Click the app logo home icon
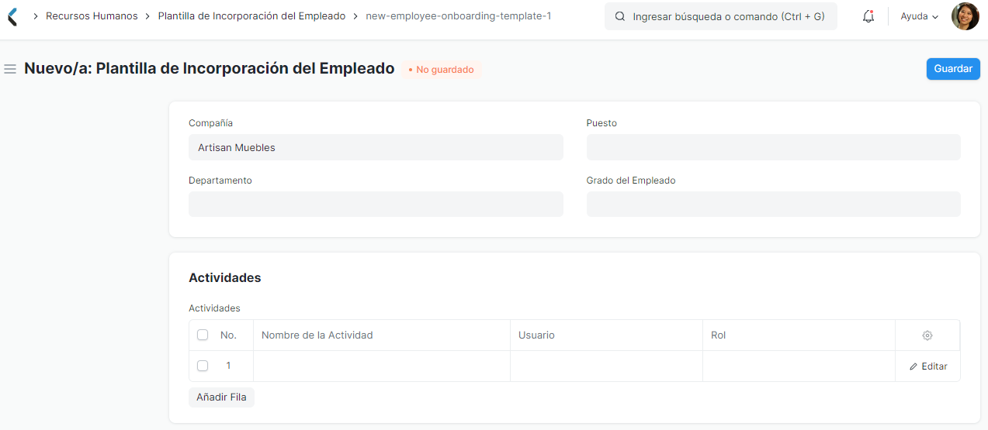Viewport: 988px width, 430px height. (12, 16)
